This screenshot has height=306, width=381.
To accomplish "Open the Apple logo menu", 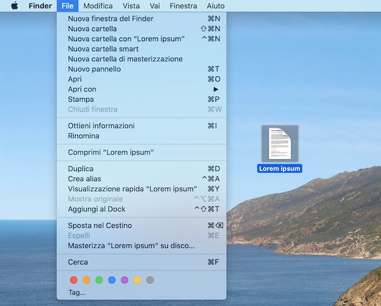I will tap(14, 6).
